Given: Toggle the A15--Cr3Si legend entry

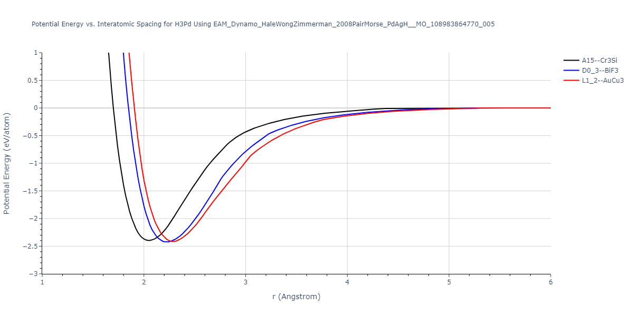Looking at the screenshot, I should click(594, 60).
